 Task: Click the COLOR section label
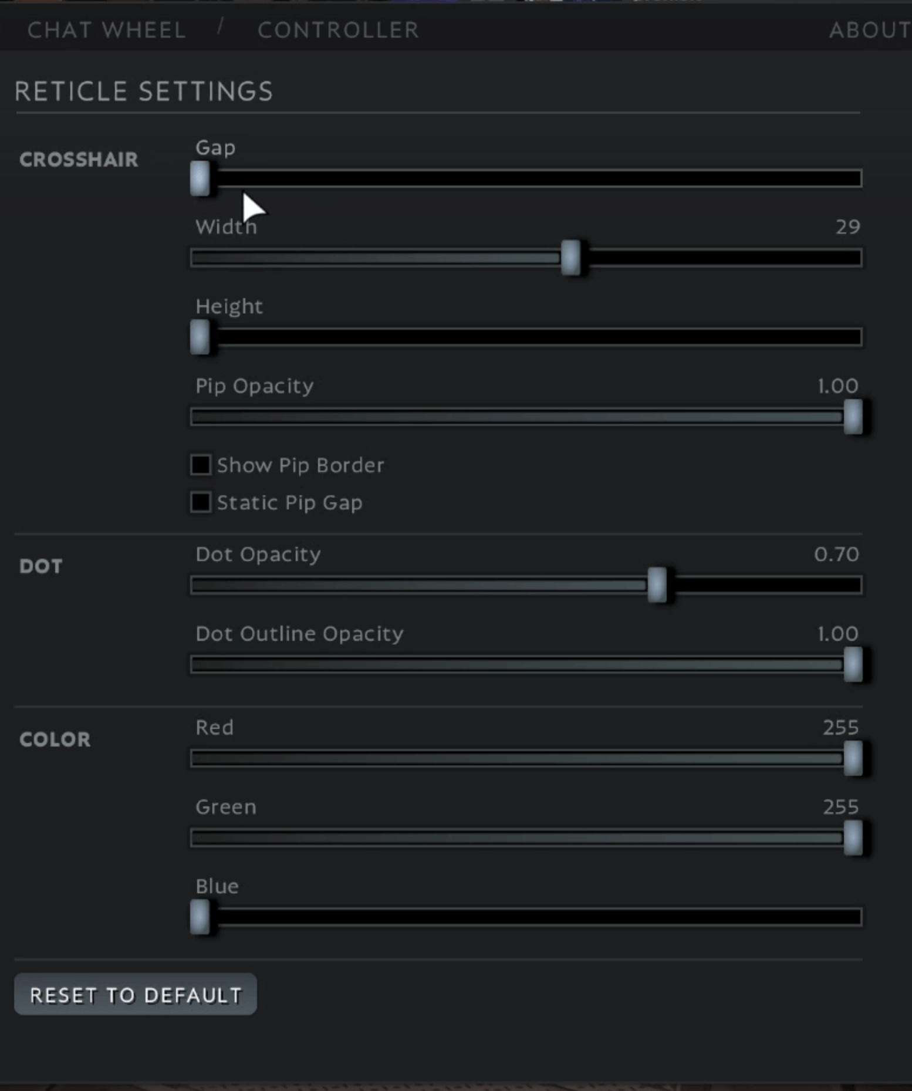[54, 739]
